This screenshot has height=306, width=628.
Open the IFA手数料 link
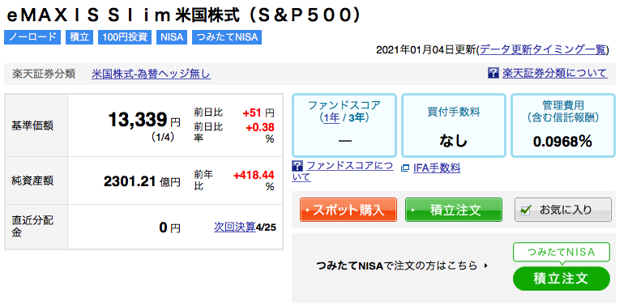click(x=437, y=168)
